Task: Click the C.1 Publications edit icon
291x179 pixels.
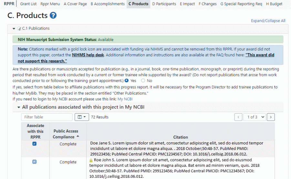Action: point(19,29)
